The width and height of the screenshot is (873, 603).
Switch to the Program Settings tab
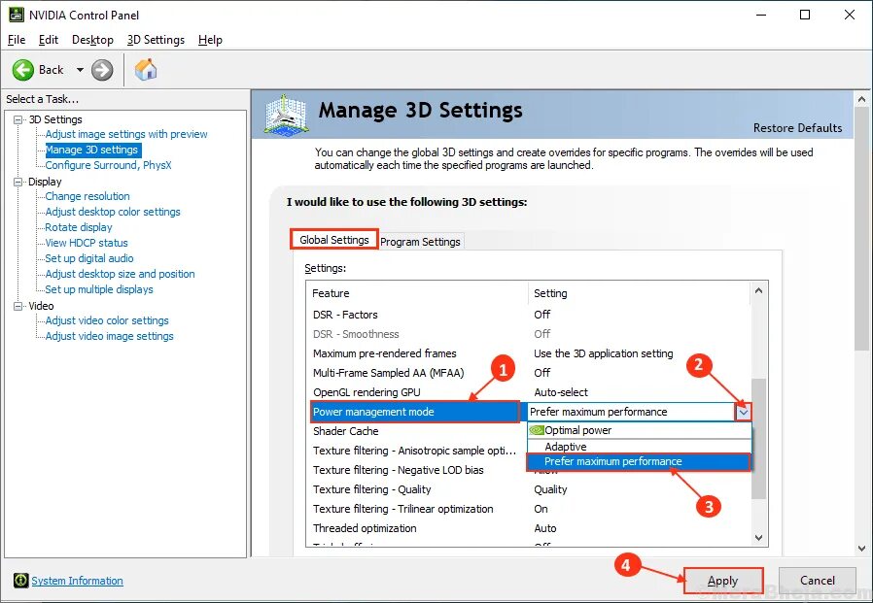point(420,242)
